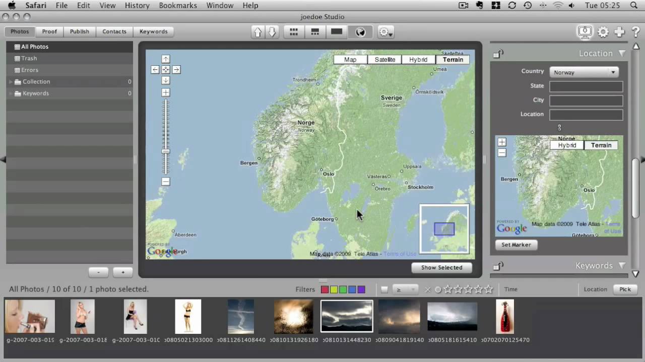This screenshot has width=645, height=362.
Task: Pan the main map right
Action: 176,70
